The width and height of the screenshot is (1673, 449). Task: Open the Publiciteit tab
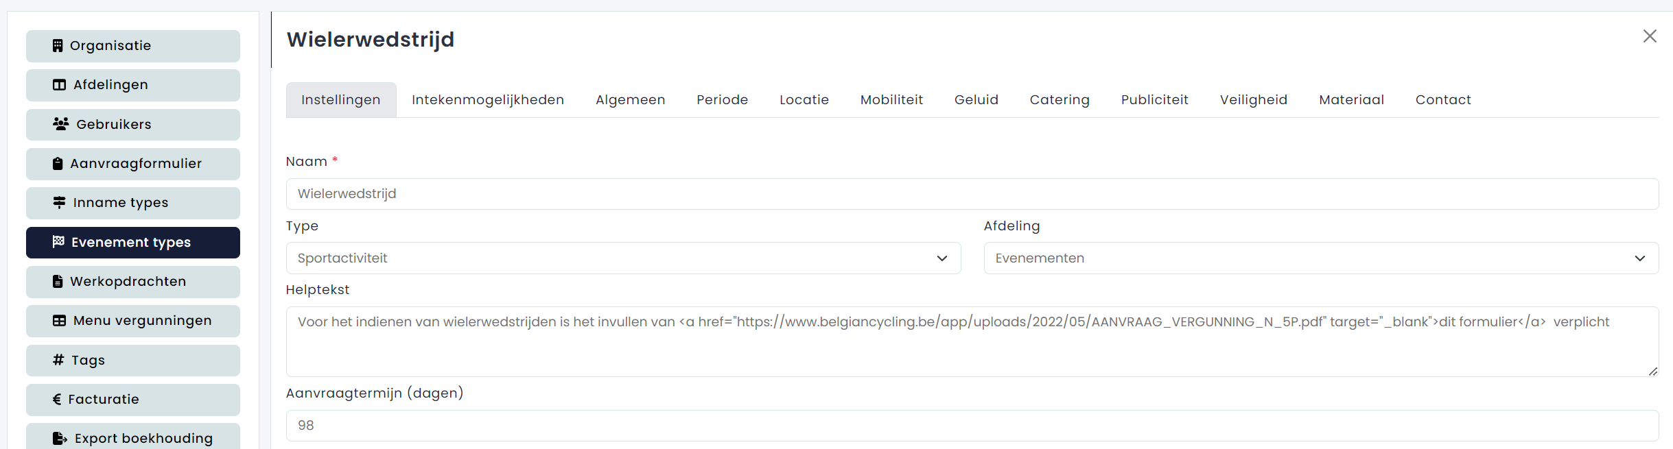[1155, 100]
